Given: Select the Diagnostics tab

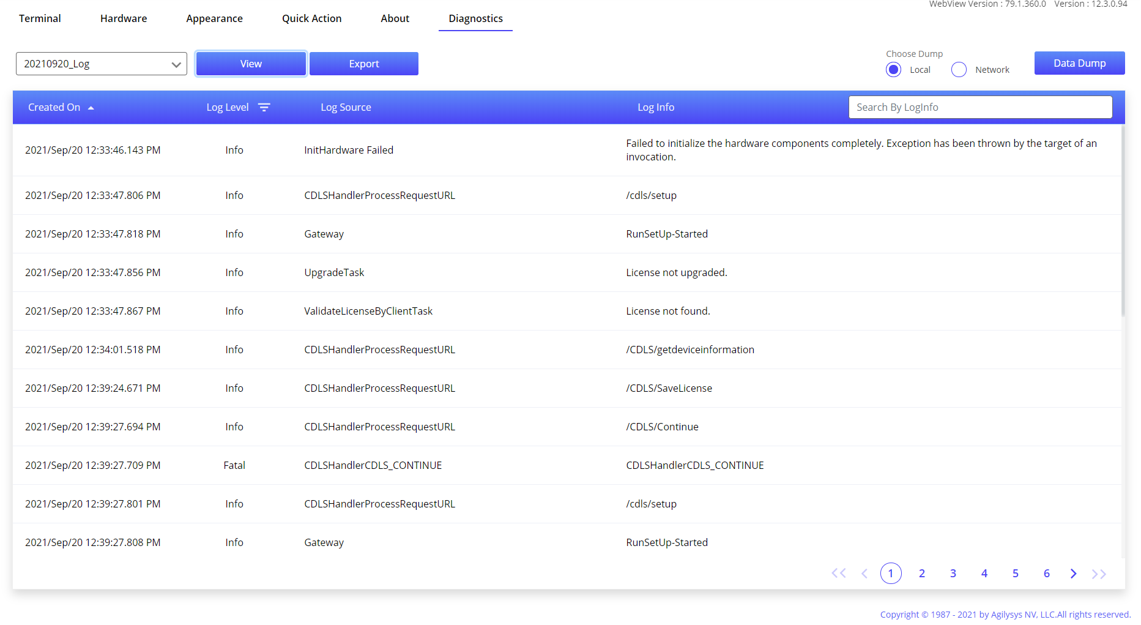Looking at the screenshot, I should (476, 18).
